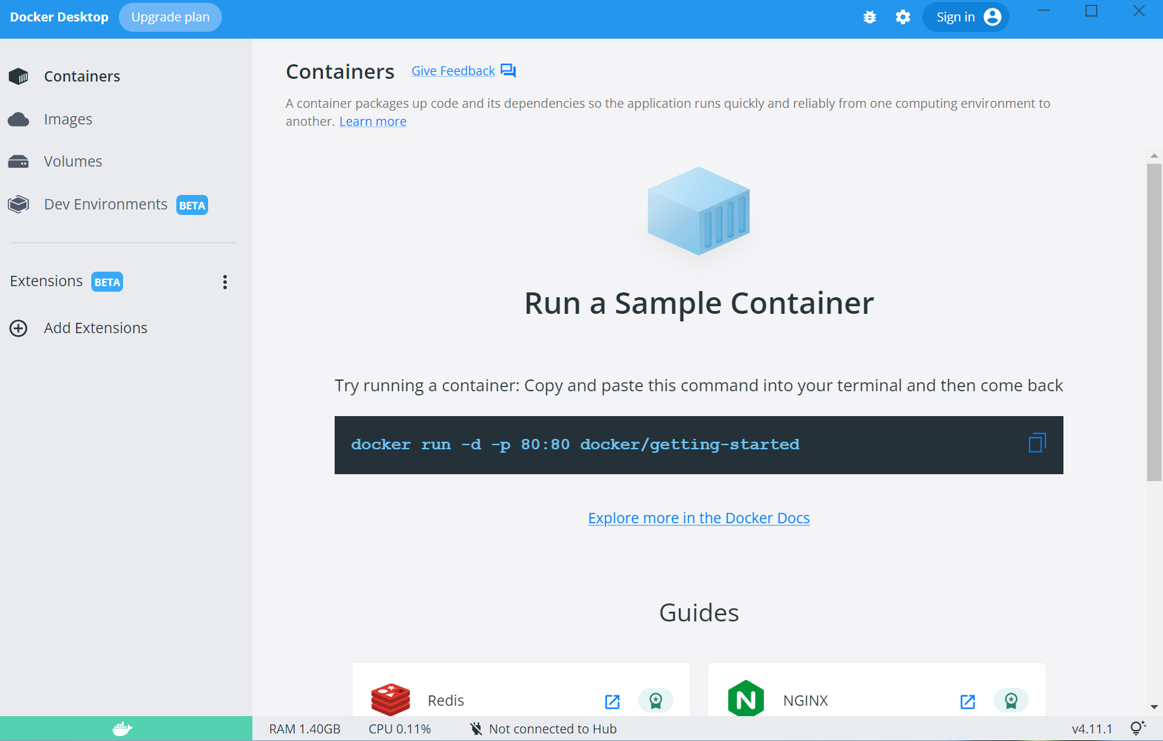
Task: Click the vertical scrollbar down arrow
Action: pos(1154,707)
